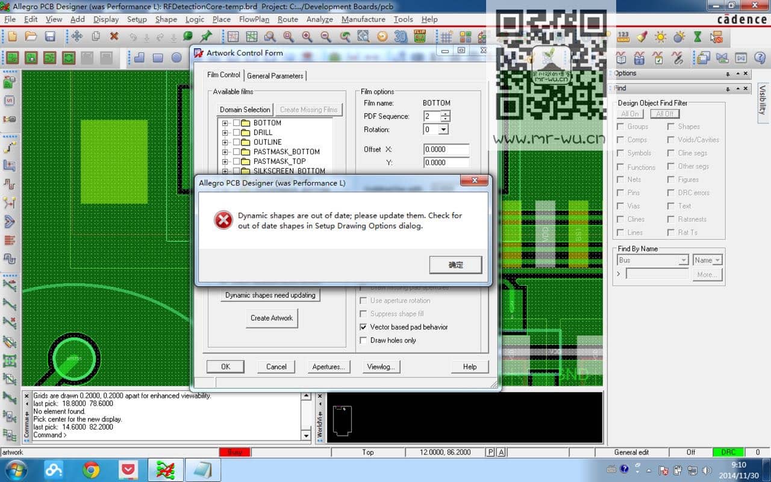Click the New file toolbar icon
The width and height of the screenshot is (771, 482).
pyautogui.click(x=12, y=37)
